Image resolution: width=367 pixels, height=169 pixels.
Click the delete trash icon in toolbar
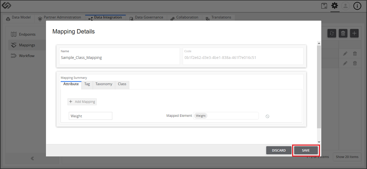point(343,33)
